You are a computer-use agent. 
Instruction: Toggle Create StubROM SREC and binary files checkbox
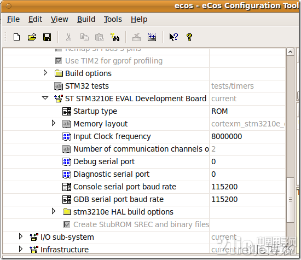coord(67,224)
